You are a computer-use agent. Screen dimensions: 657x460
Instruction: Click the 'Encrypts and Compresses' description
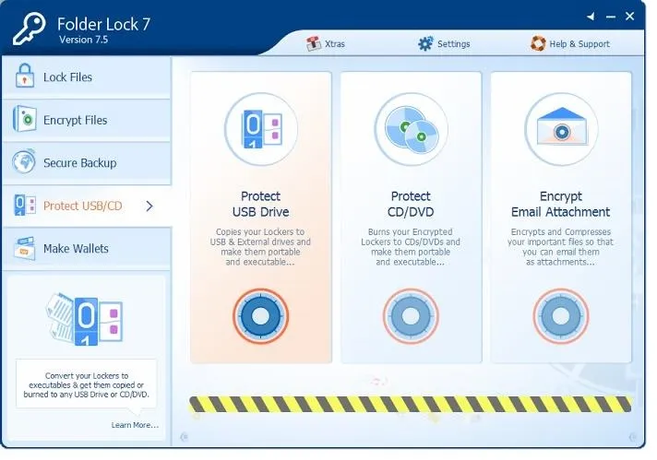coord(561,247)
